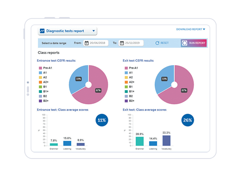
Task: Click the tablet home button on left bezel
Action: (27, 83)
